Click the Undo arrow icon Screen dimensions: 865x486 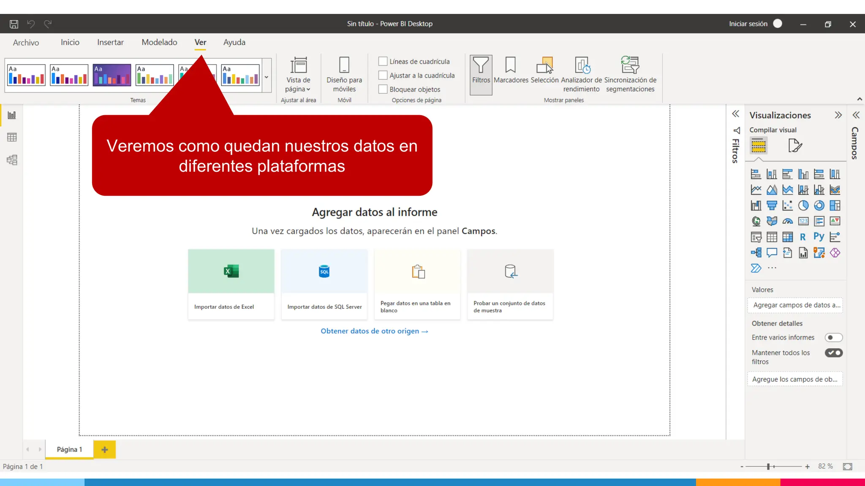pos(31,24)
